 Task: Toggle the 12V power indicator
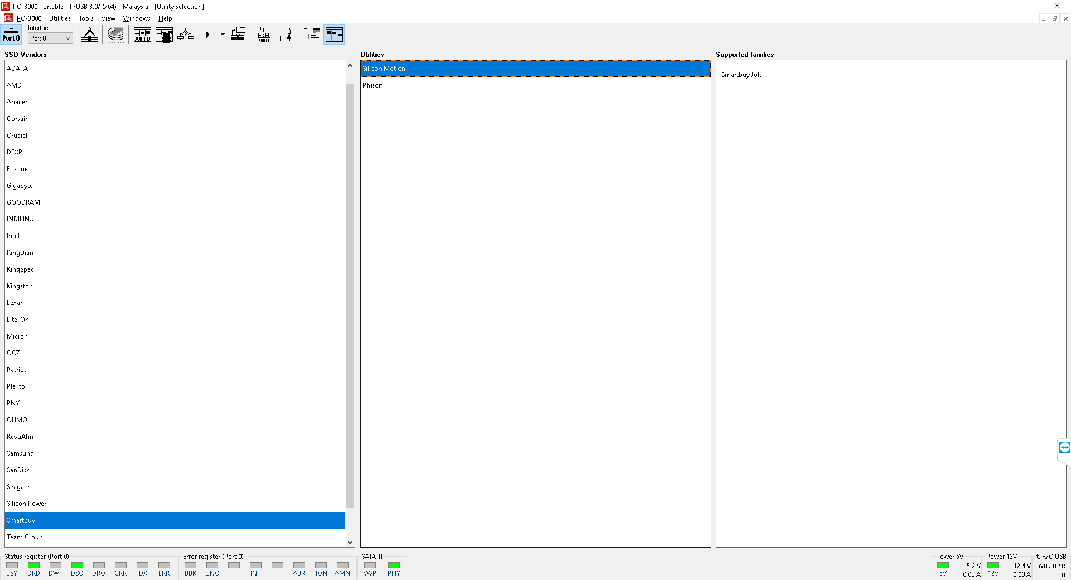tap(993, 565)
